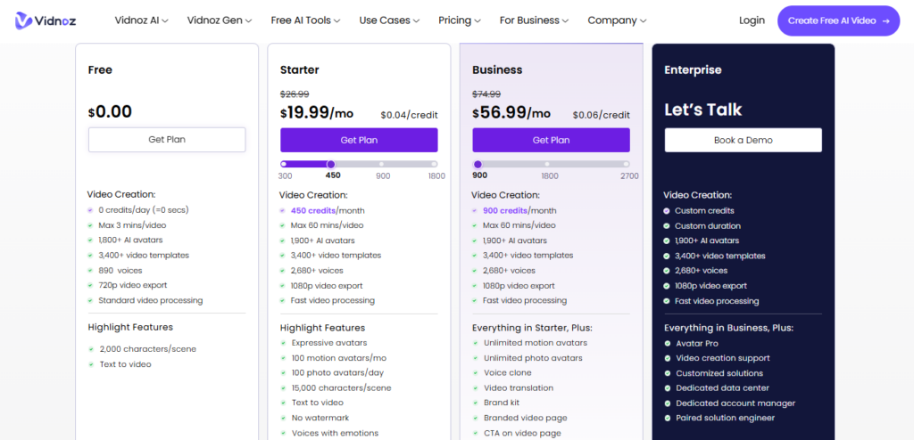Select the 450 credits slider handle in Starter
This screenshot has height=440, width=914.
[x=331, y=164]
